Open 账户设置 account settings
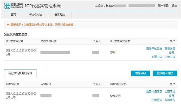Image resolution: width=181 pixels, height=106 pixels. [x=163, y=5]
